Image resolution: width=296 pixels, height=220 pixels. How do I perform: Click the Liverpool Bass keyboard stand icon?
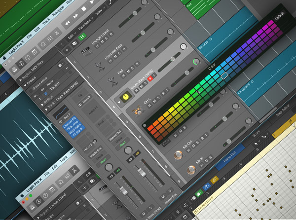click(x=100, y=67)
